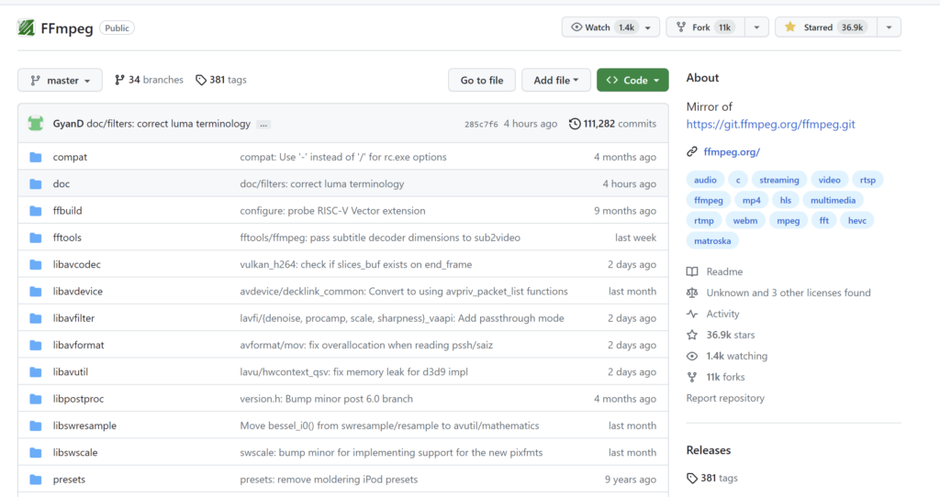Toggle the Starred button to unstar

click(x=822, y=28)
